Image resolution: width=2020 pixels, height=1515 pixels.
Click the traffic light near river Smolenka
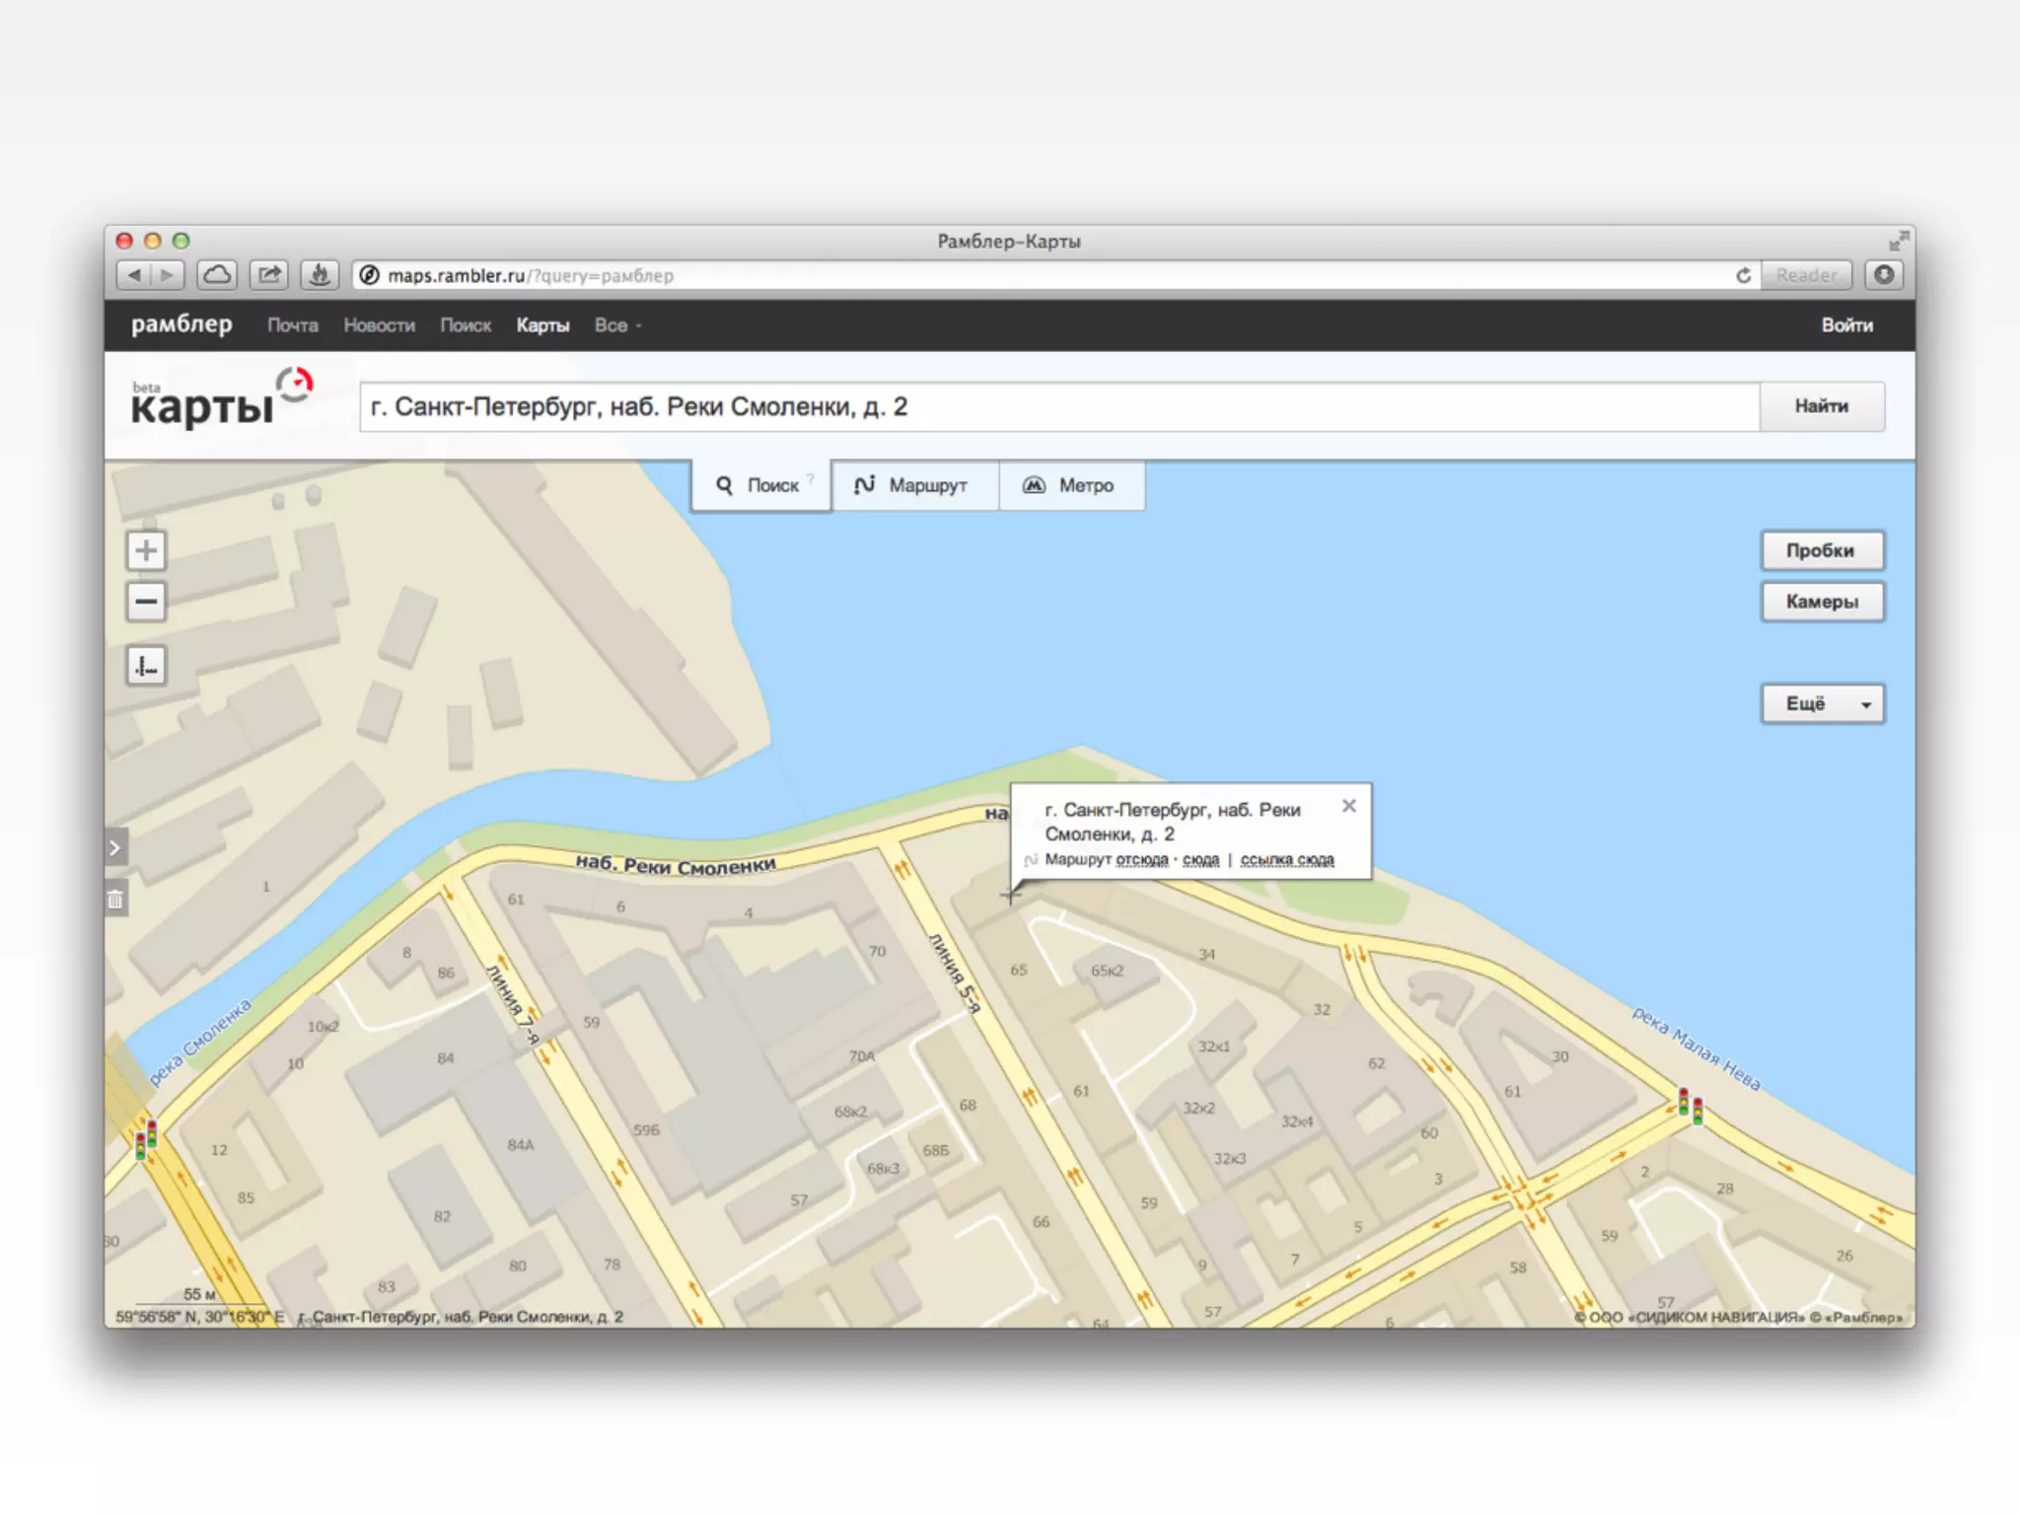click(x=146, y=1139)
